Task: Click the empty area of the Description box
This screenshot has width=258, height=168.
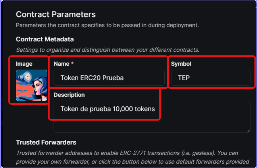Action: pyautogui.click(x=152, y=125)
